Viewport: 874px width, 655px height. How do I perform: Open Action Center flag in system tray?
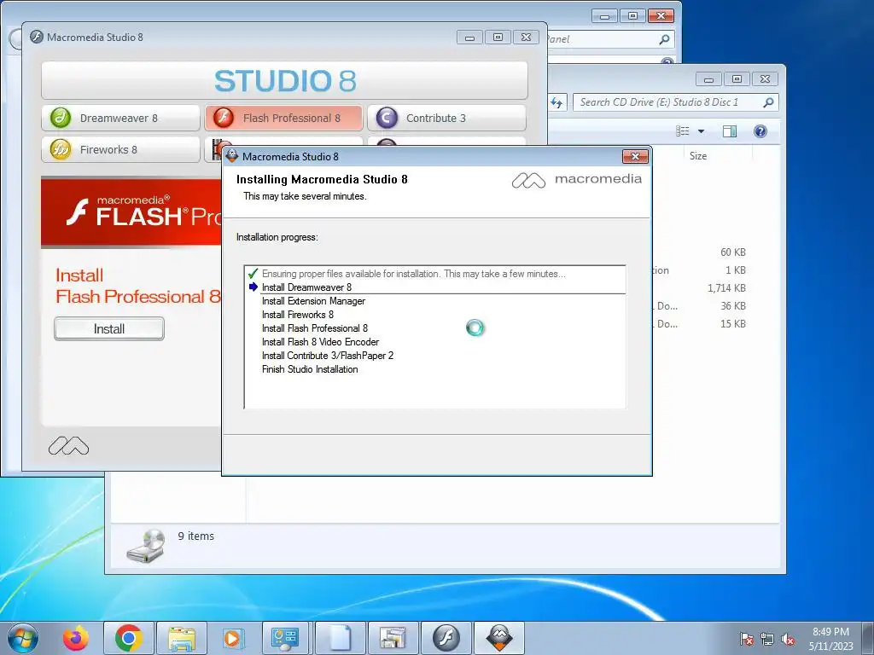(747, 639)
